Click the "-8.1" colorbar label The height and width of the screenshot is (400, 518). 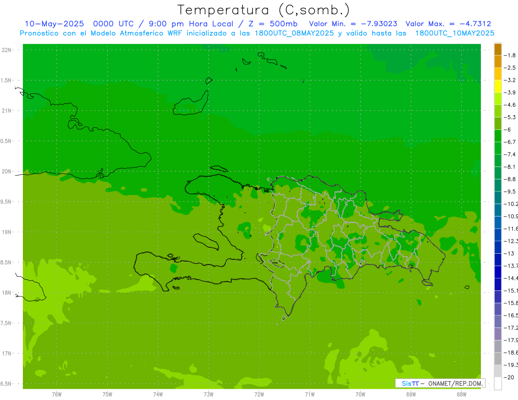[x=510, y=167]
